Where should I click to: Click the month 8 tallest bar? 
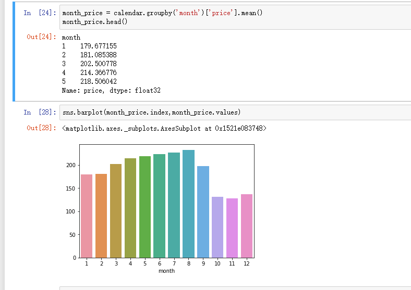tap(189, 204)
